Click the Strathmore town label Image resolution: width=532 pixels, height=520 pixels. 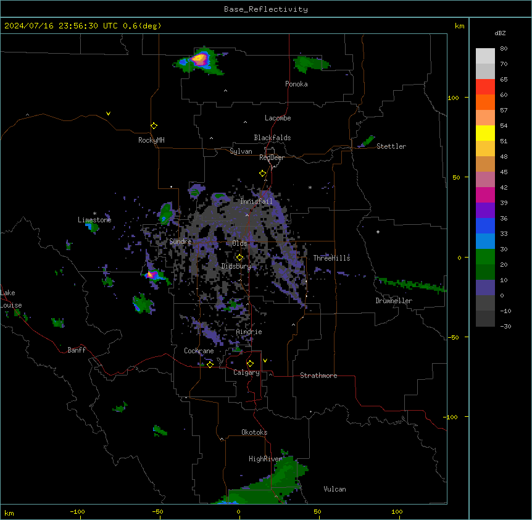click(x=318, y=375)
